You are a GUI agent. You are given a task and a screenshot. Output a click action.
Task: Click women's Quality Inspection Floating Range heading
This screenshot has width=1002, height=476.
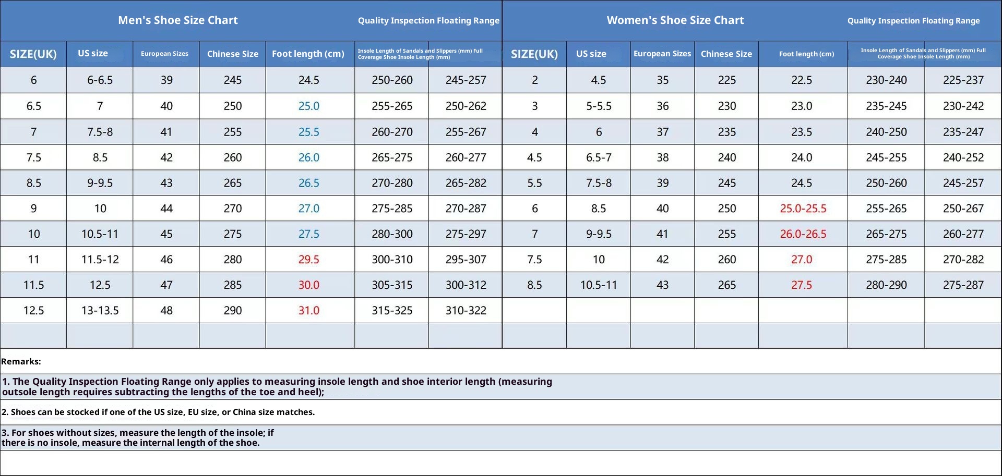913,21
